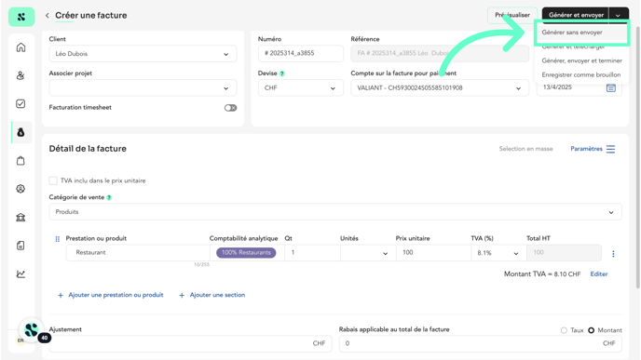Click the Paramètres link
The width and height of the screenshot is (641, 360).
(586, 149)
